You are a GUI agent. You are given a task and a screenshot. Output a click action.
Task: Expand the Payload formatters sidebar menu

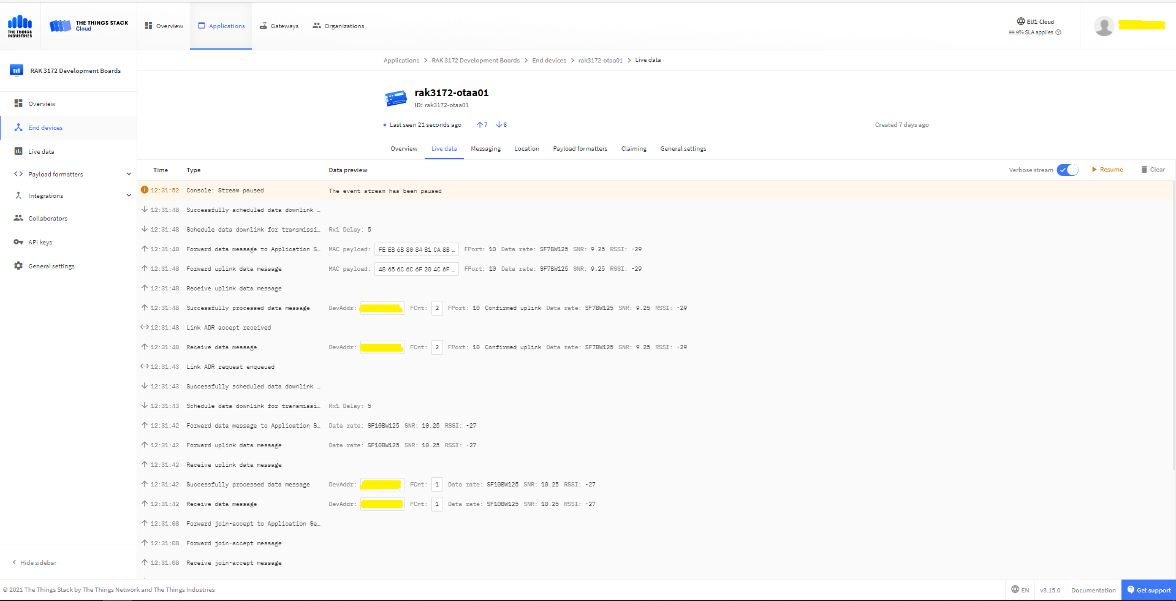click(x=129, y=174)
